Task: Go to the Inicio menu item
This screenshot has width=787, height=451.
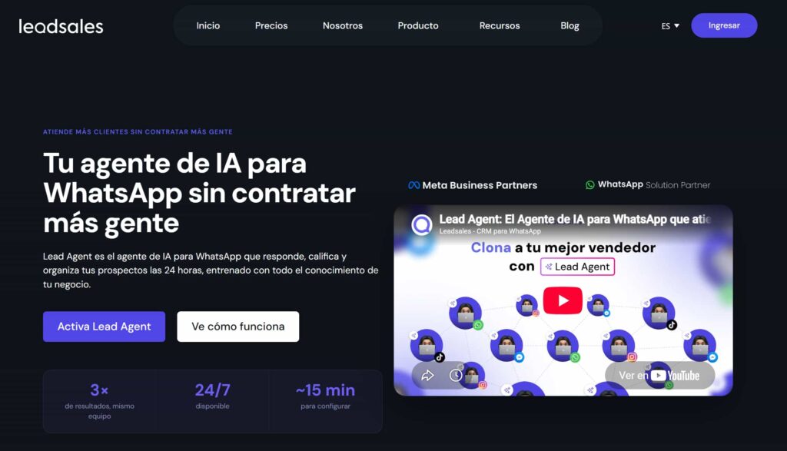Action: pyautogui.click(x=208, y=25)
